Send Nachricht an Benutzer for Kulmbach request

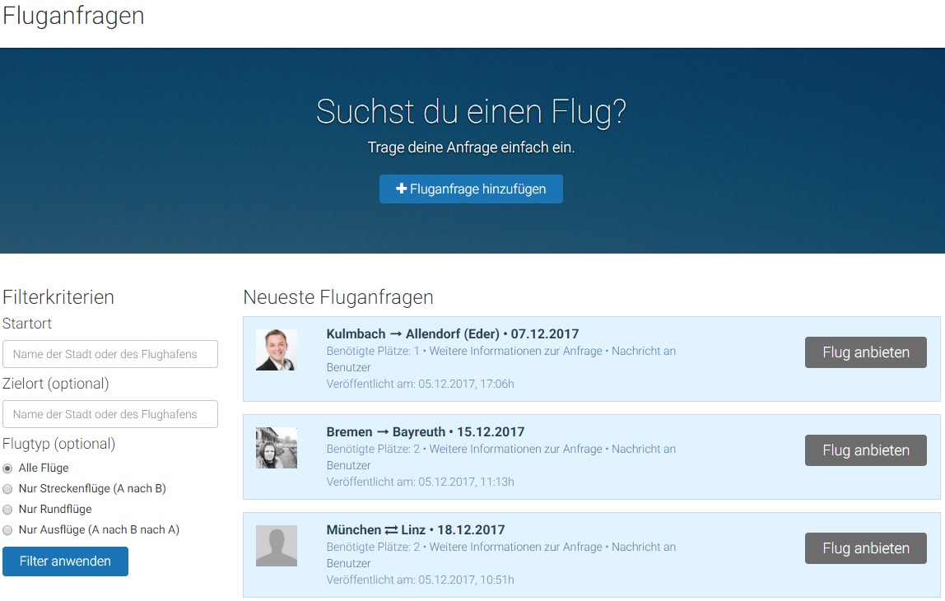[640, 350]
